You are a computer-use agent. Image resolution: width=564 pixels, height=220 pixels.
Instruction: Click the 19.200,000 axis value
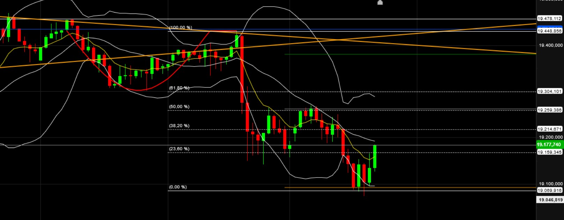click(550, 137)
